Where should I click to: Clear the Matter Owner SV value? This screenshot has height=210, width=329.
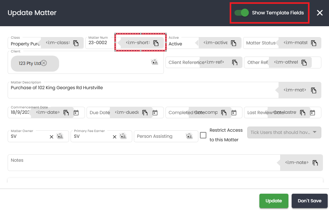(x=51, y=137)
